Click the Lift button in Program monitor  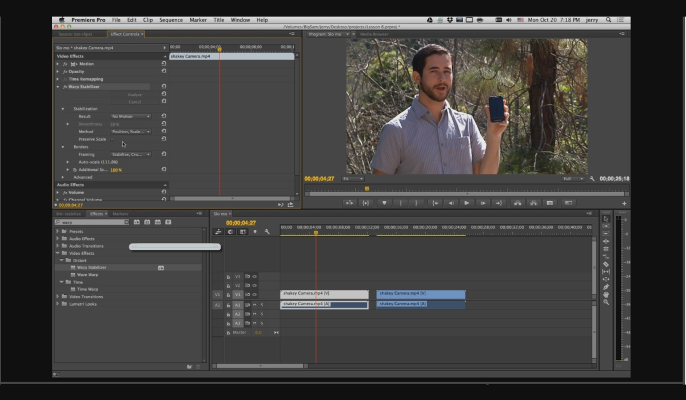517,203
